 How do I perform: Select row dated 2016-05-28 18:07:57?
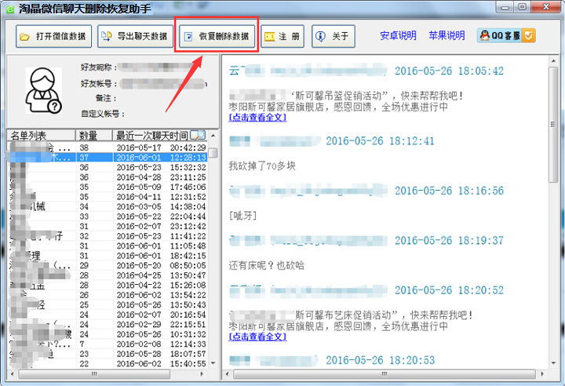(108, 354)
